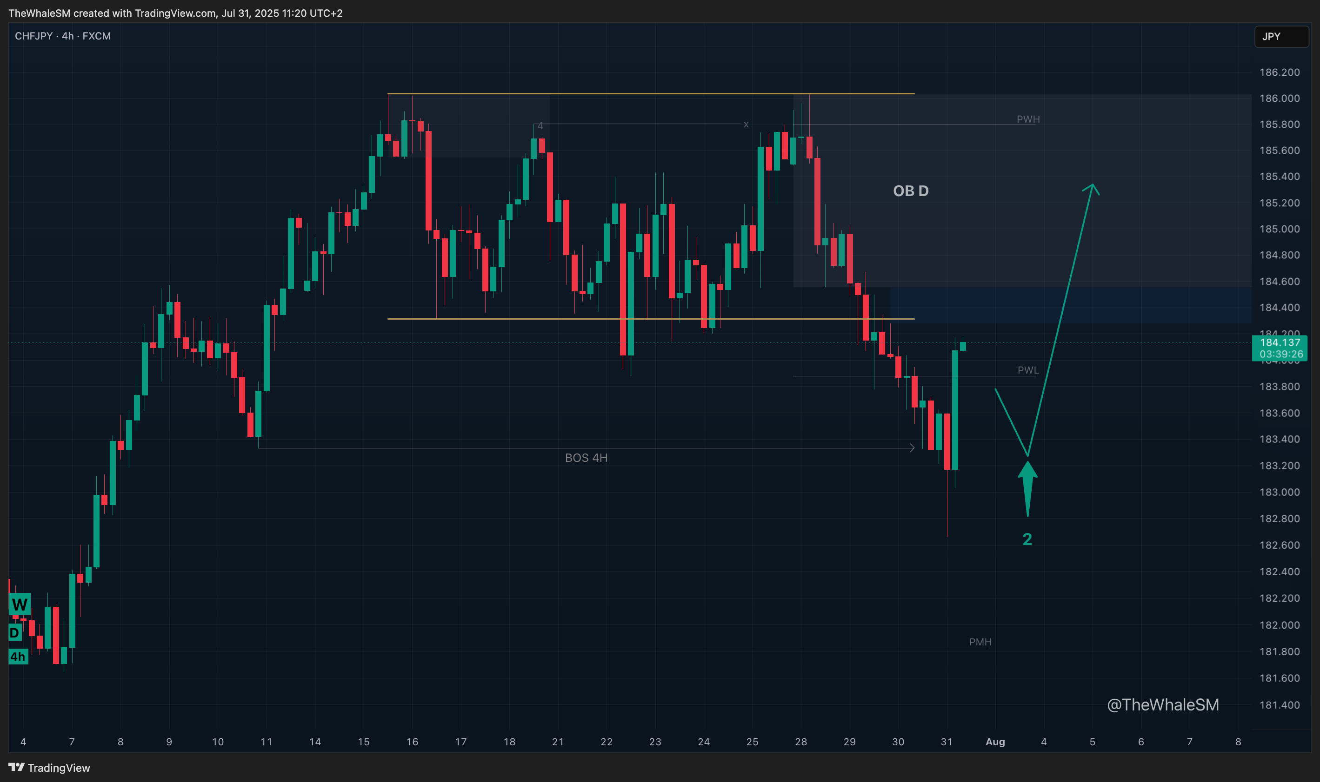Click the 186.200 price axis label
The height and width of the screenshot is (782, 1320).
click(x=1280, y=72)
